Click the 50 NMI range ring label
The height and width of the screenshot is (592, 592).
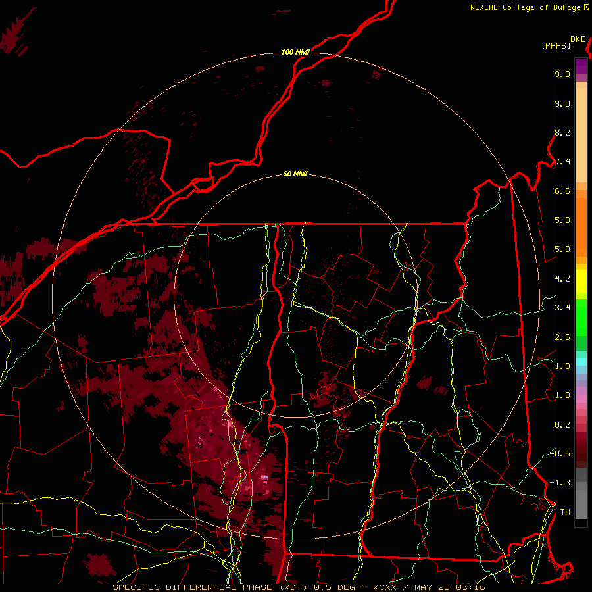[295, 174]
